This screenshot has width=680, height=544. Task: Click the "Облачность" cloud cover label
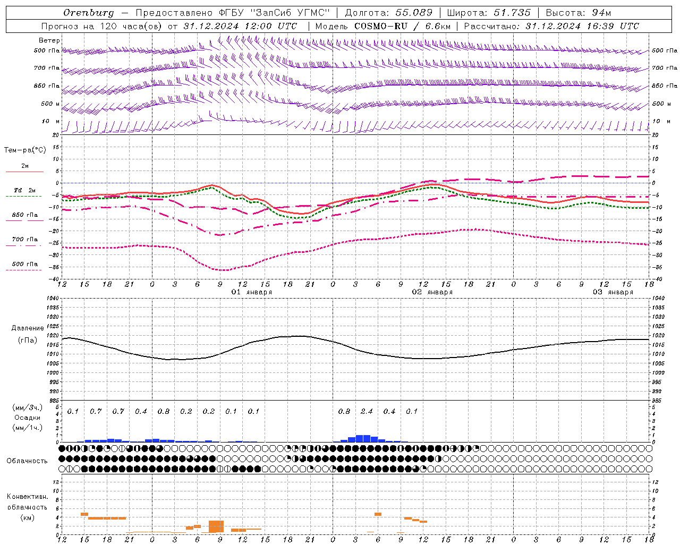click(x=27, y=461)
